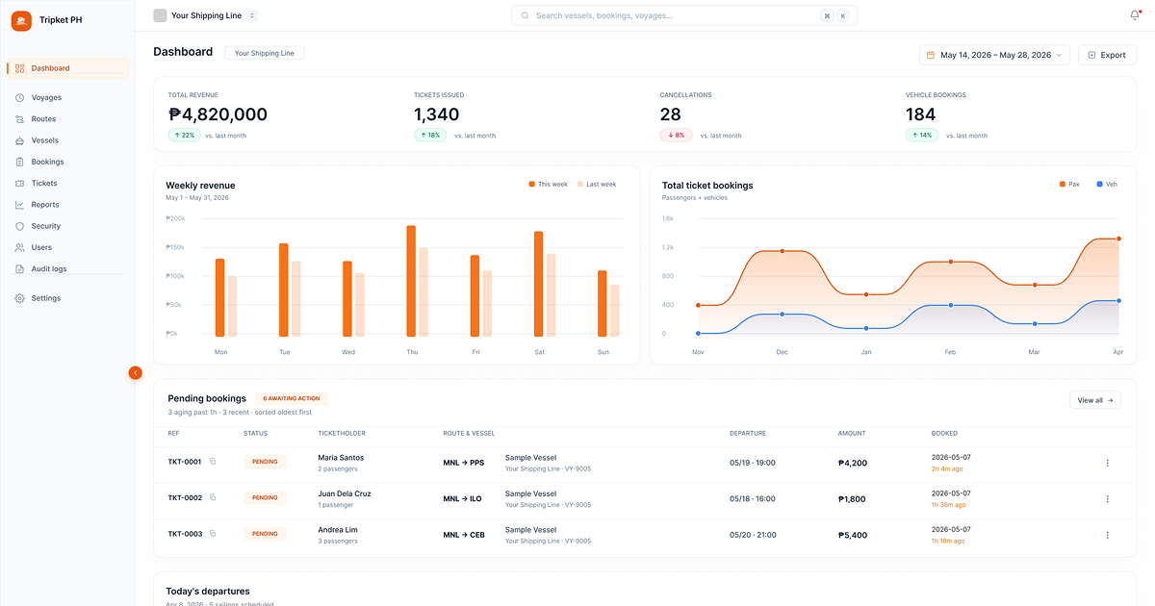Click the Voyages clock icon

click(x=20, y=97)
